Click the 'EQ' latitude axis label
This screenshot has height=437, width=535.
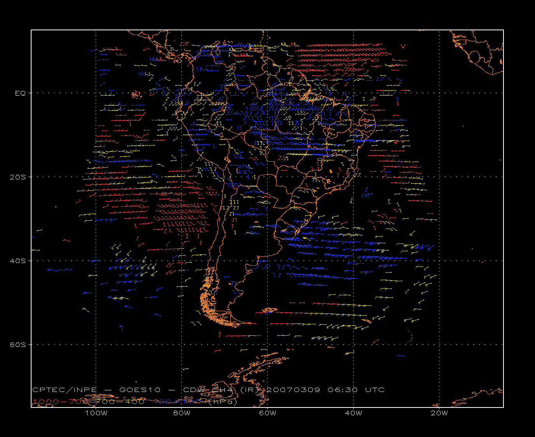pyautogui.click(x=20, y=93)
